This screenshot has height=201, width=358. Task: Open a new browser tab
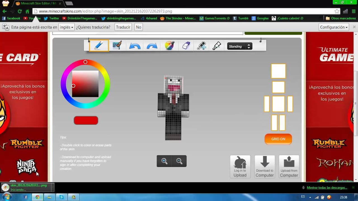pos(69,3)
